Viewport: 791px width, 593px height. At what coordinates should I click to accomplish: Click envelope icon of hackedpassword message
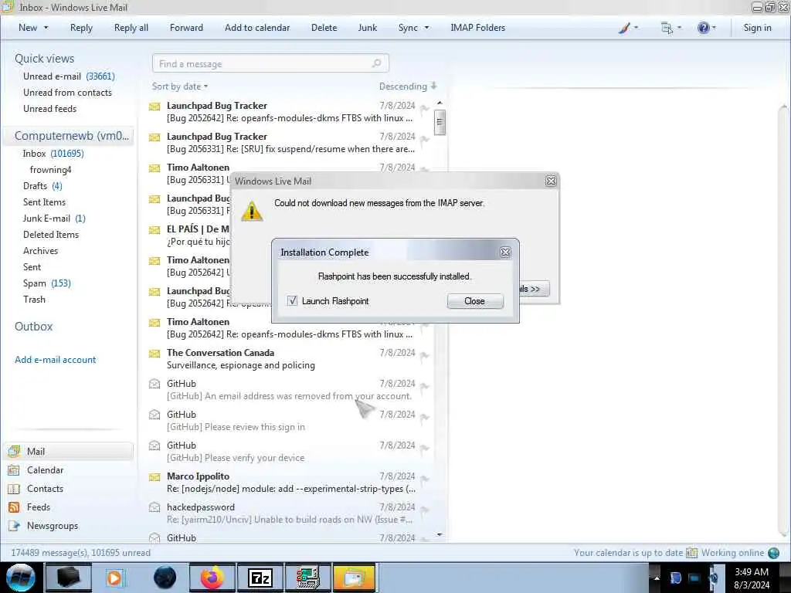pyautogui.click(x=154, y=507)
